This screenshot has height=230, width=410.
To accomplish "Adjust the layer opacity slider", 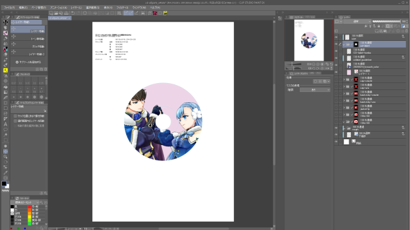I will (386, 21).
